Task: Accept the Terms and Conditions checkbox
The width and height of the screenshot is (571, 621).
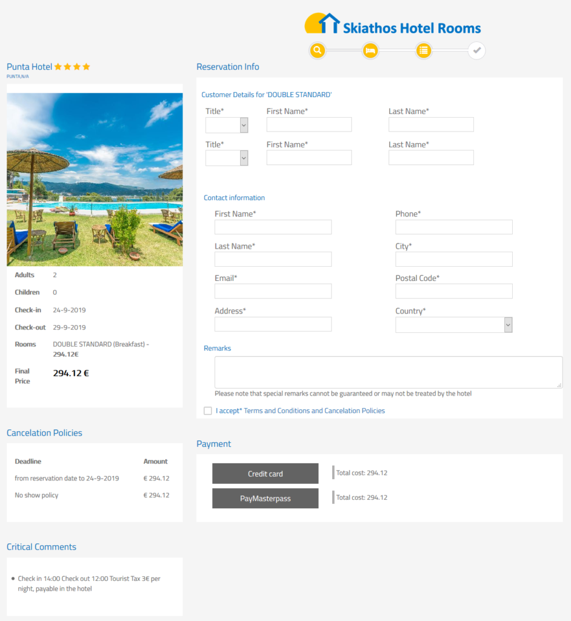Action: tap(208, 411)
